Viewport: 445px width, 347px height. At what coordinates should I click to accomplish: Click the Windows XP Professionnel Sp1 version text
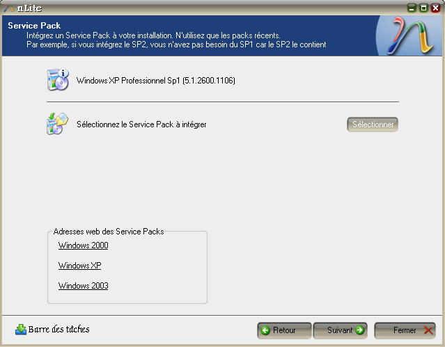(x=156, y=81)
